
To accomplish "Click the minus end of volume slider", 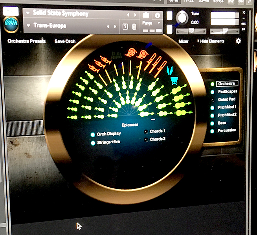I will [213, 31].
